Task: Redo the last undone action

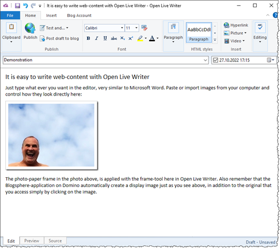Action: (33, 6)
